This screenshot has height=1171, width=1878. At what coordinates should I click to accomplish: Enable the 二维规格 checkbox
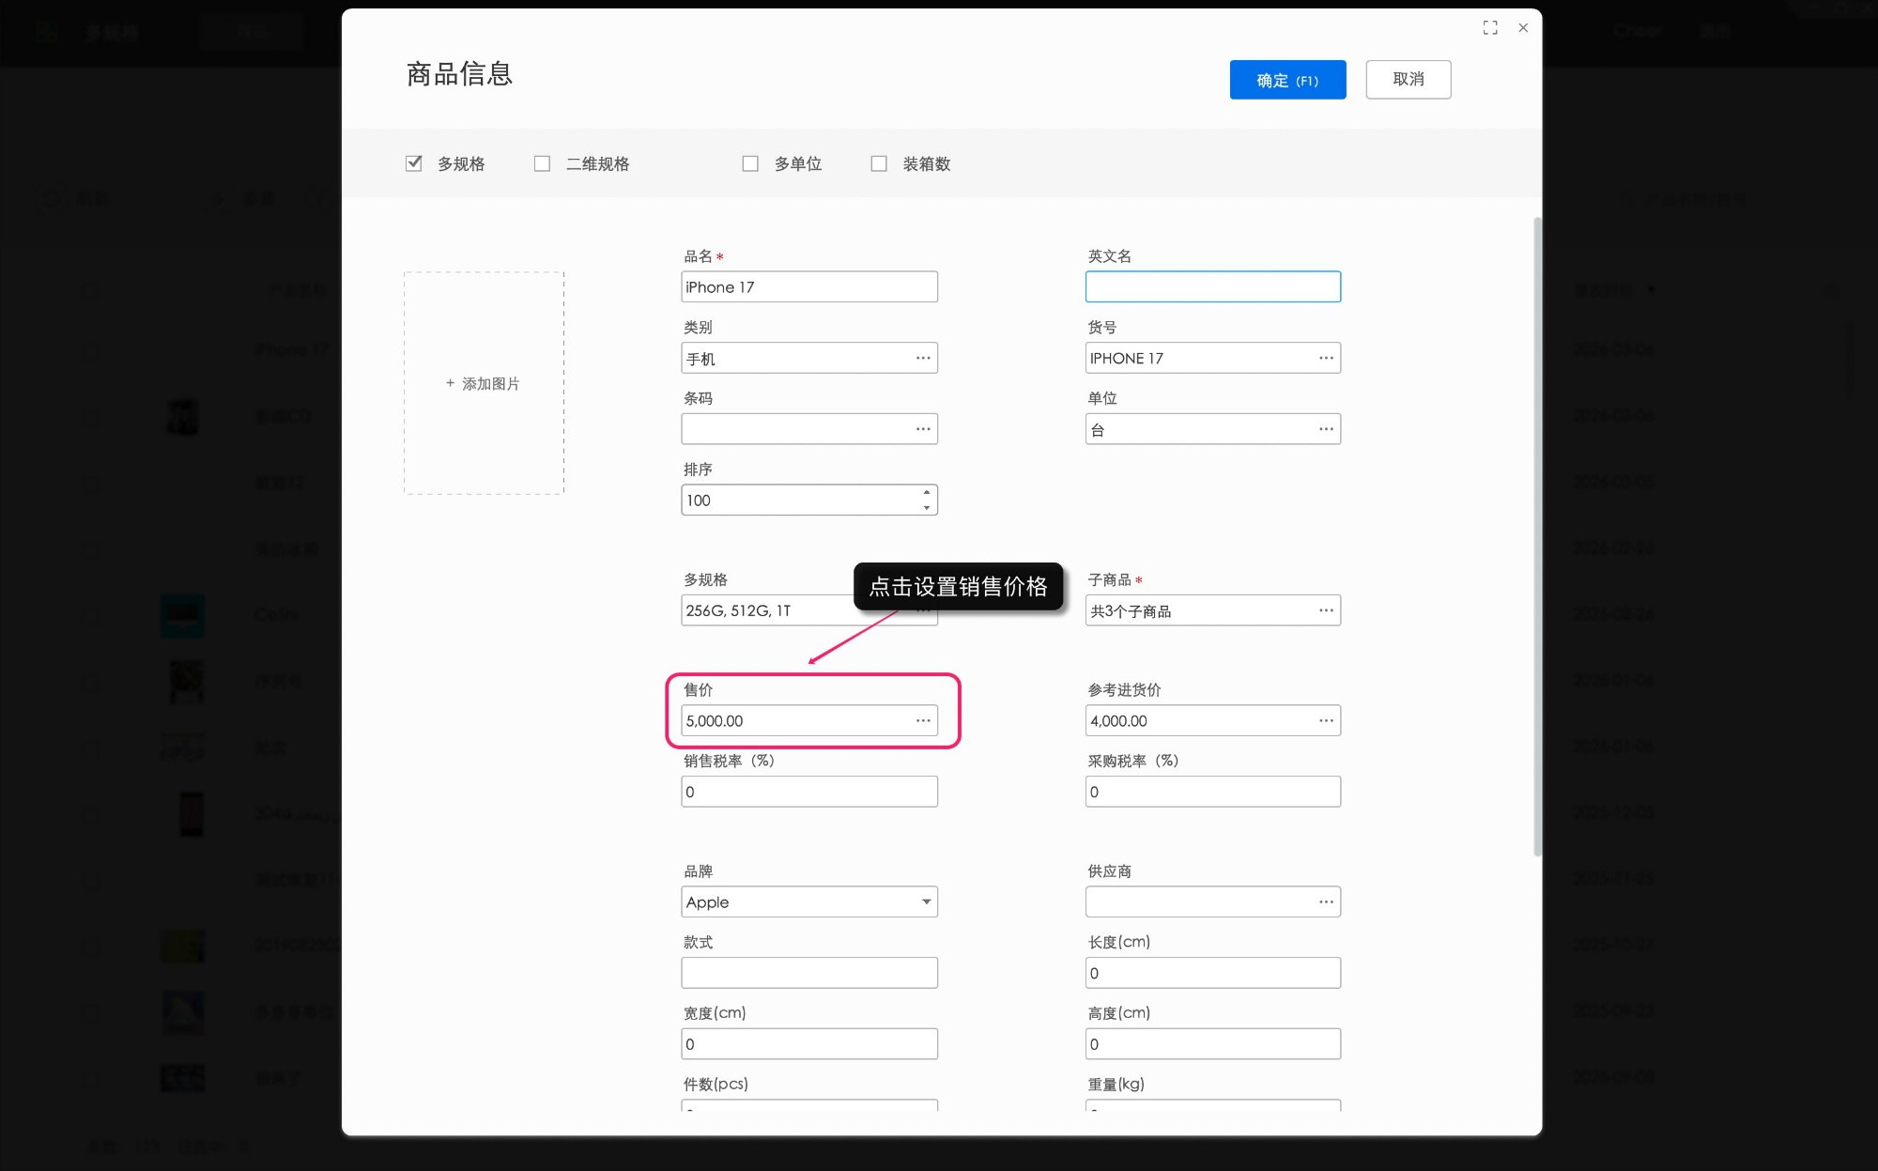coord(542,162)
